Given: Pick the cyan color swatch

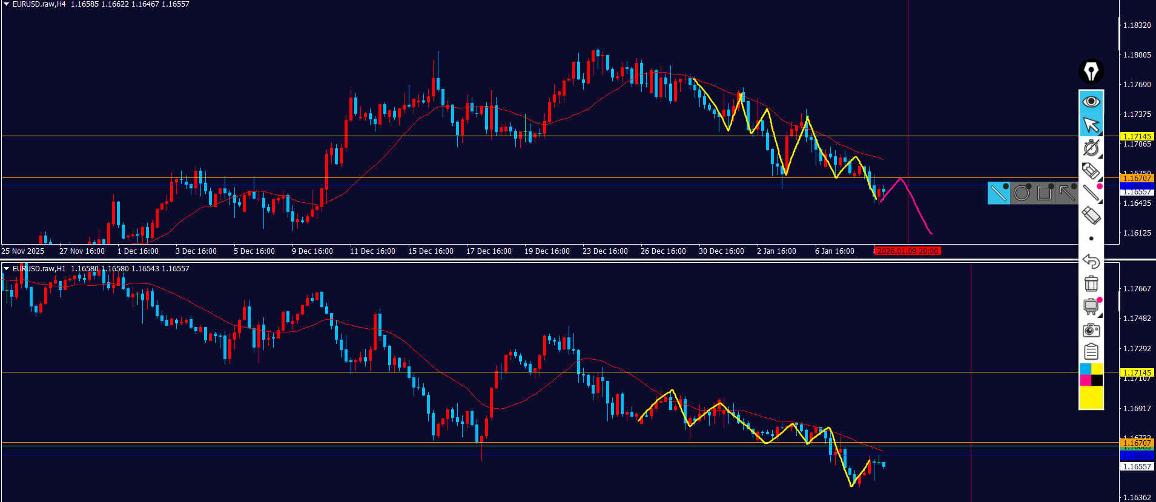Looking at the screenshot, I should [1085, 369].
